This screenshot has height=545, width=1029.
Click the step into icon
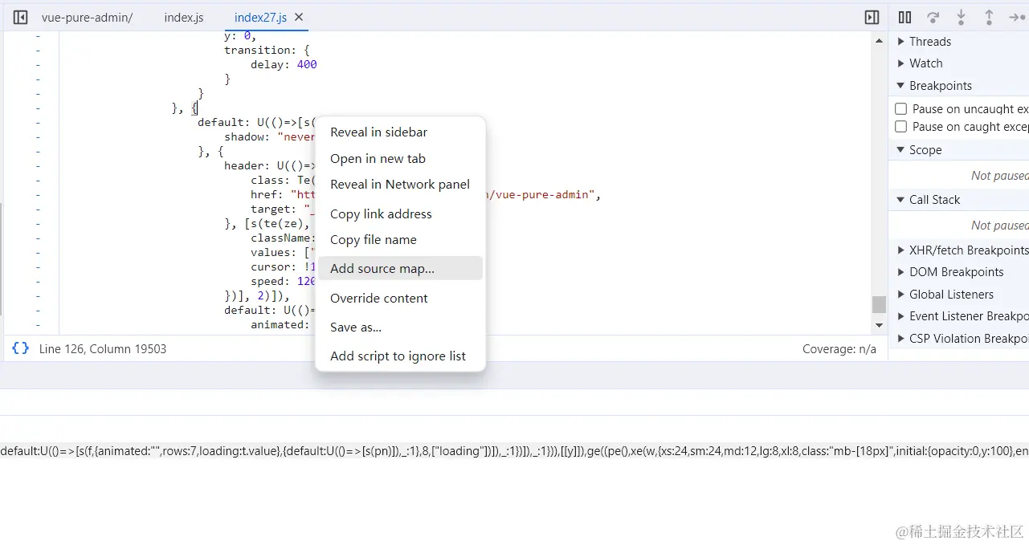(961, 17)
